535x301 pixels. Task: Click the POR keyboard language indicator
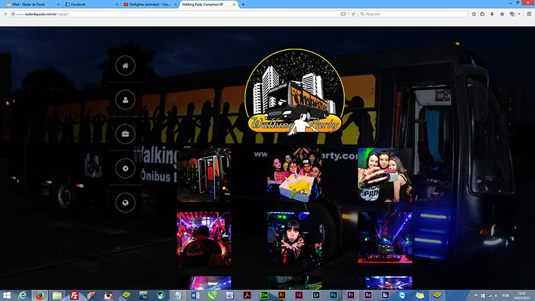pos(506,296)
